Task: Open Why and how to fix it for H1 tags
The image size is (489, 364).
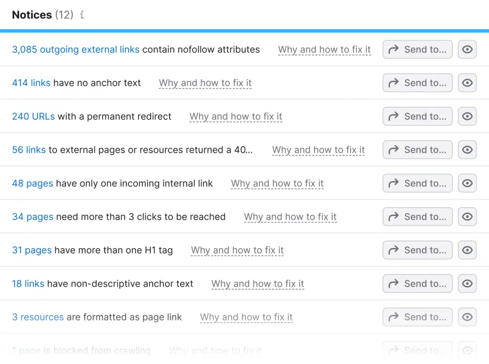Action: (x=237, y=250)
